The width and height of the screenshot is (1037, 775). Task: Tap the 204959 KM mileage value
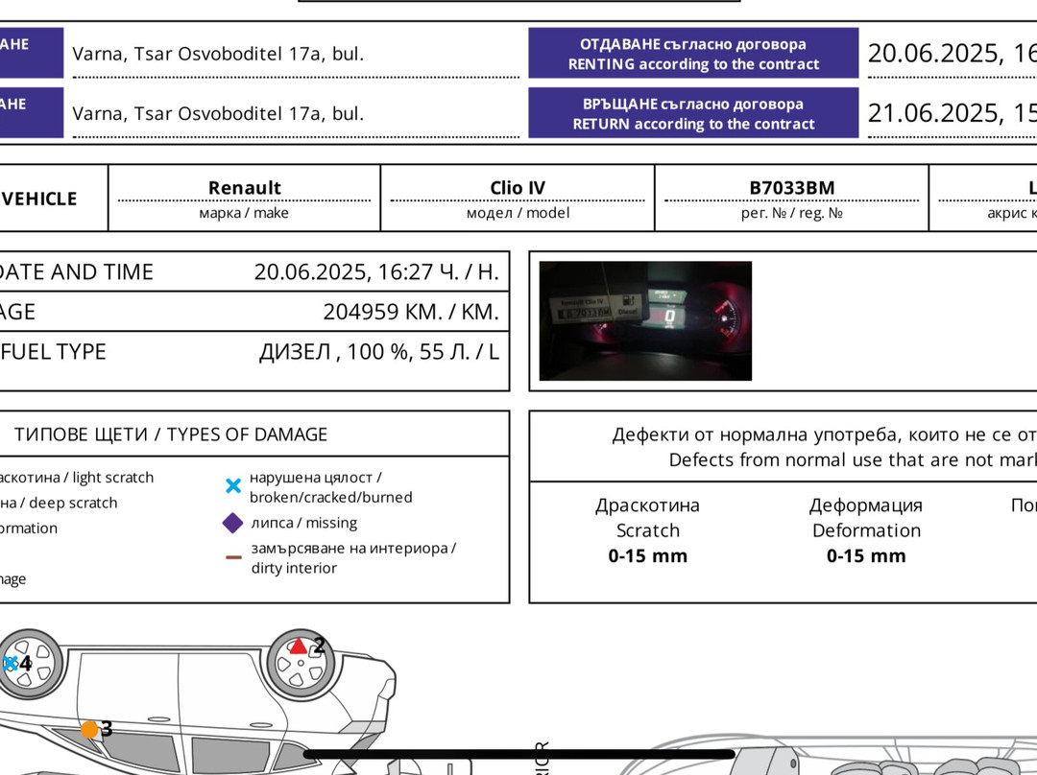[x=410, y=312]
